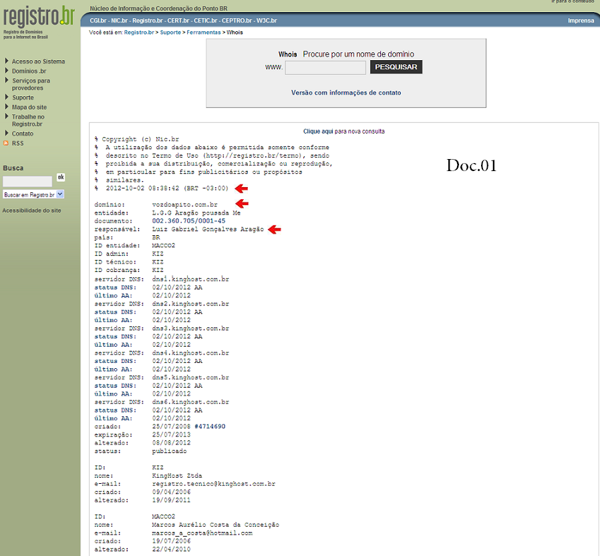This screenshot has height=556, width=600.
Task: Expand Serviços para provedores arrow
Action: coord(7,80)
